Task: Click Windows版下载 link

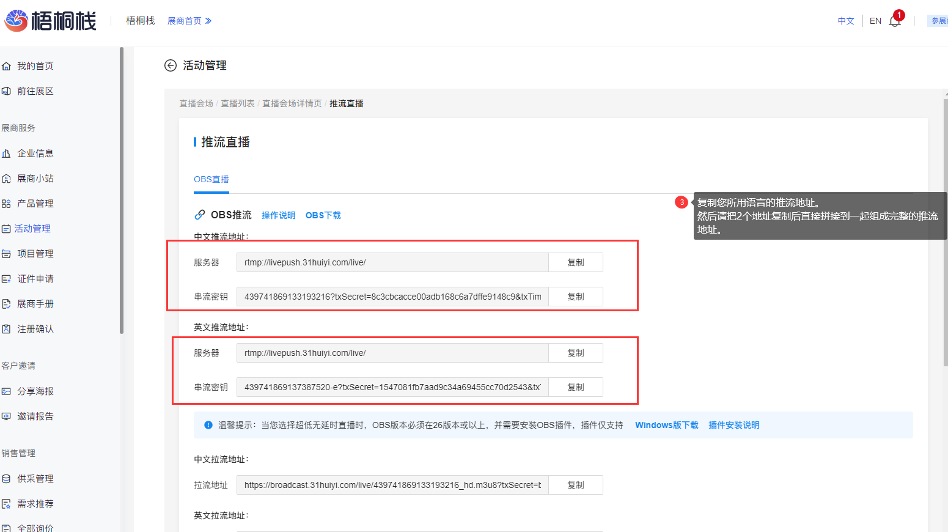Action: pyautogui.click(x=666, y=425)
